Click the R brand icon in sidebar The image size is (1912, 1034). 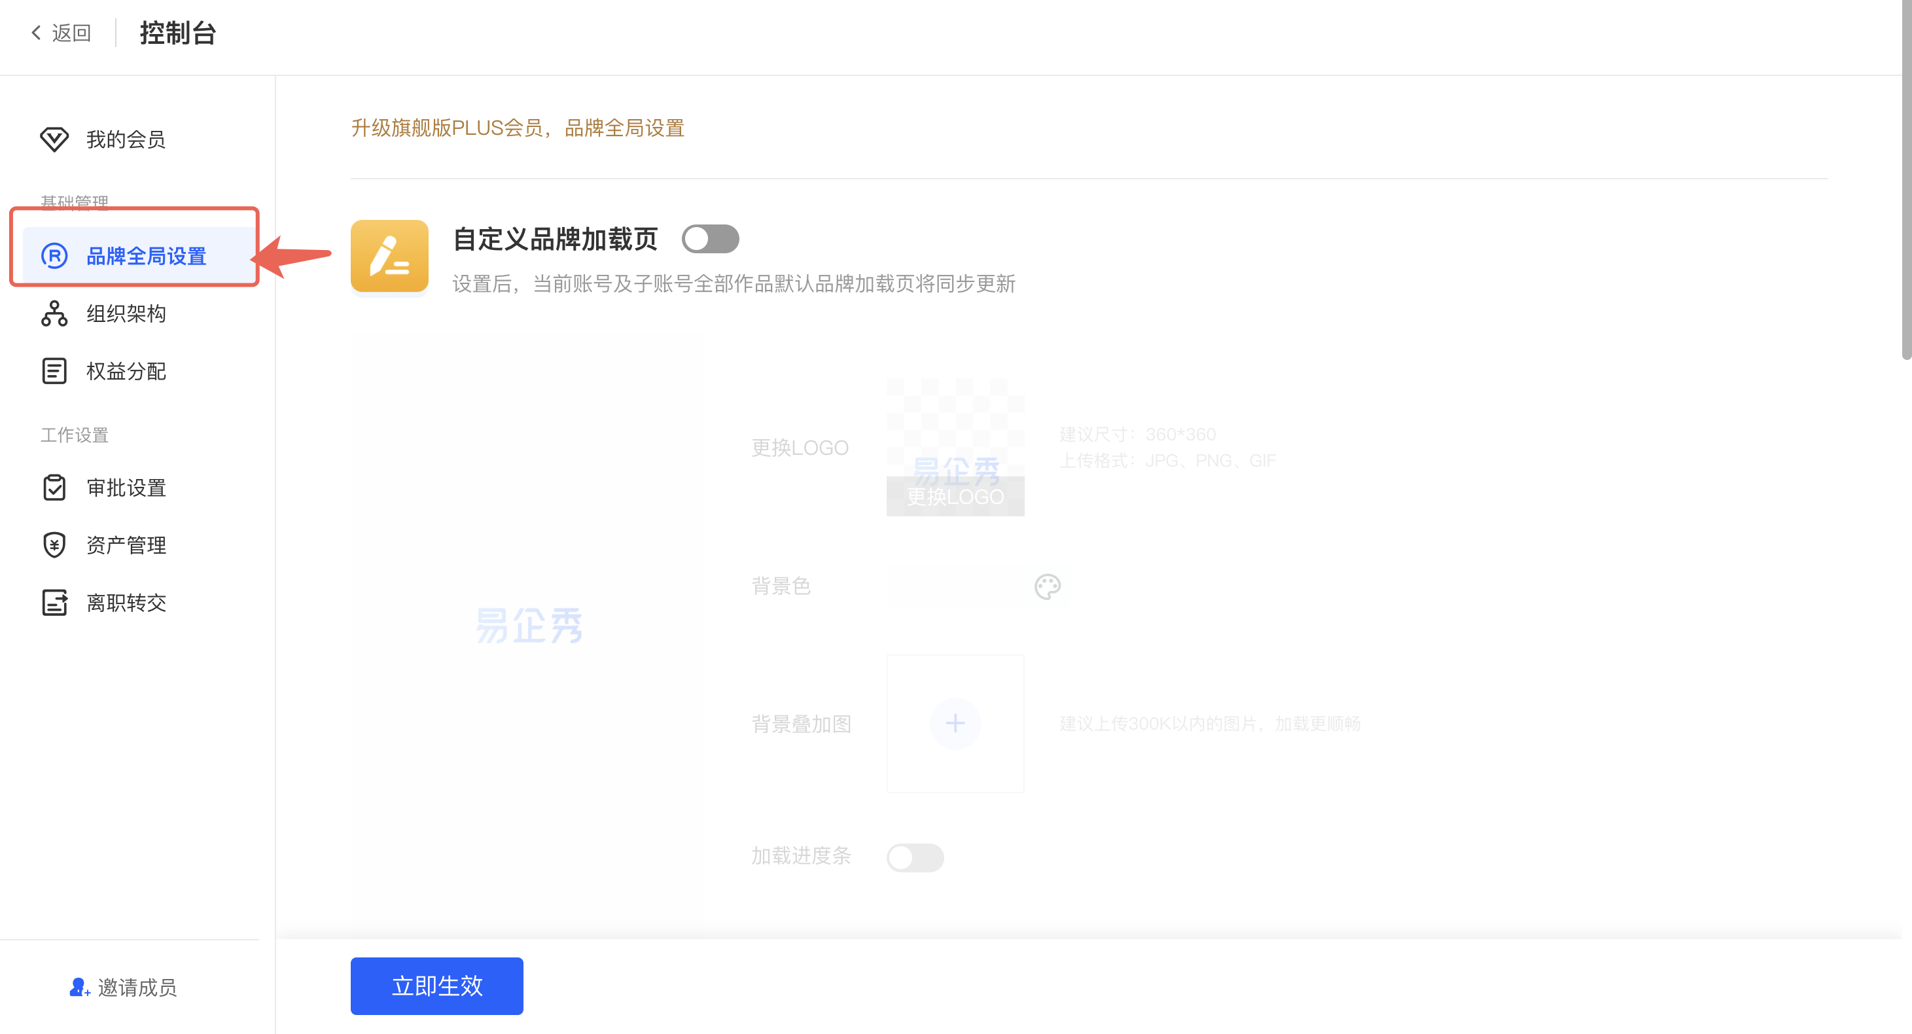(54, 256)
